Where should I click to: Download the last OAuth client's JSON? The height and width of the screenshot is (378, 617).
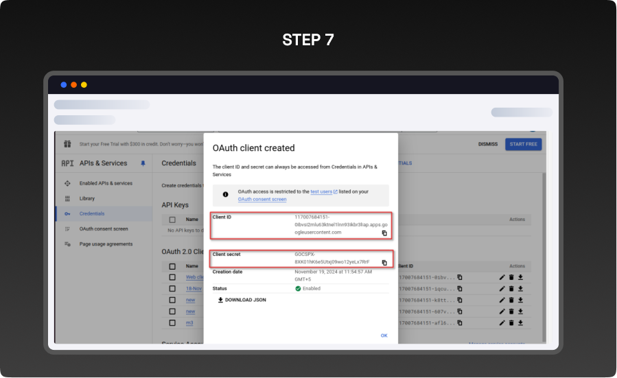(520, 322)
